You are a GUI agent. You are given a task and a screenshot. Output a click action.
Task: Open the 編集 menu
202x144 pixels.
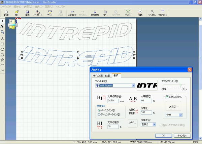coord(17,7)
